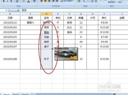Switch to Sheet3 tab

tap(16, 94)
